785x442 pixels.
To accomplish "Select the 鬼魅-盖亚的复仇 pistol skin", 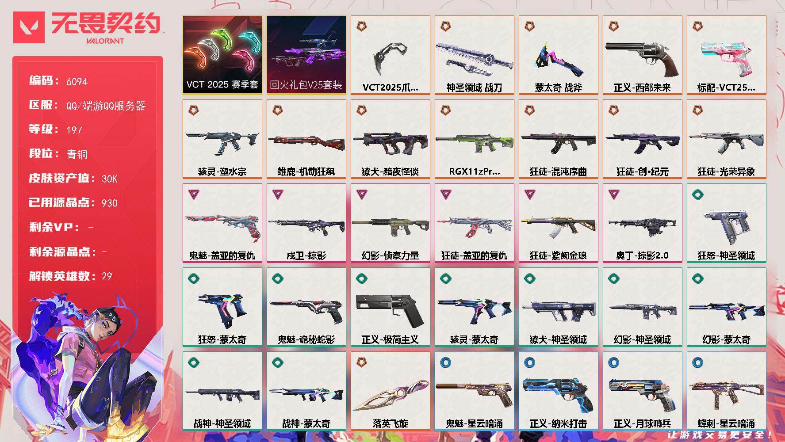I will pyautogui.click(x=222, y=223).
